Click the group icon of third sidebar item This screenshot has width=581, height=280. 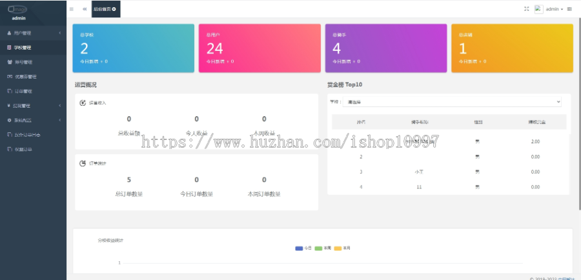pos(9,62)
